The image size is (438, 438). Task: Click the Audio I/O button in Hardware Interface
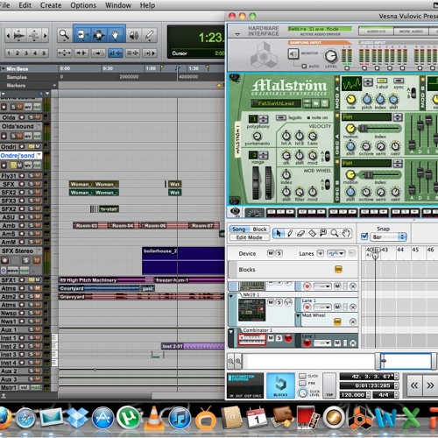[x=376, y=31]
